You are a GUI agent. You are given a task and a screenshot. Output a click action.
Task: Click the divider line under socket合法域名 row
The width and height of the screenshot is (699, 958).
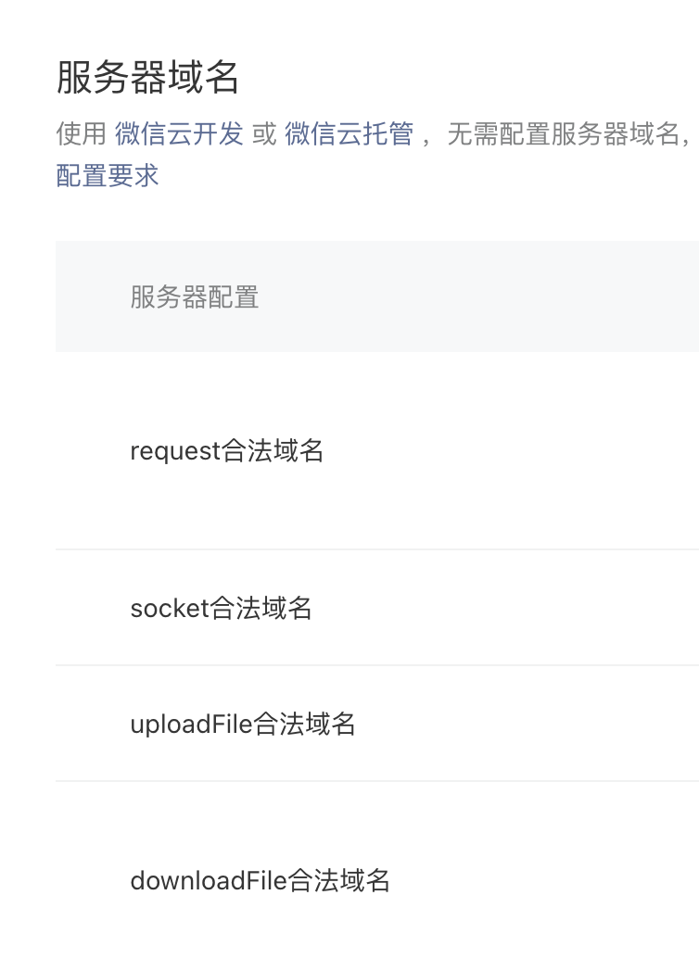click(x=377, y=665)
